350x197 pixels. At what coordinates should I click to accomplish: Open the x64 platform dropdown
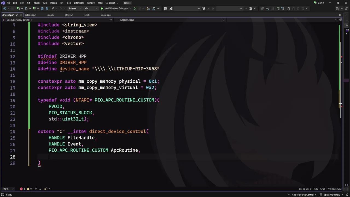(x=90, y=8)
